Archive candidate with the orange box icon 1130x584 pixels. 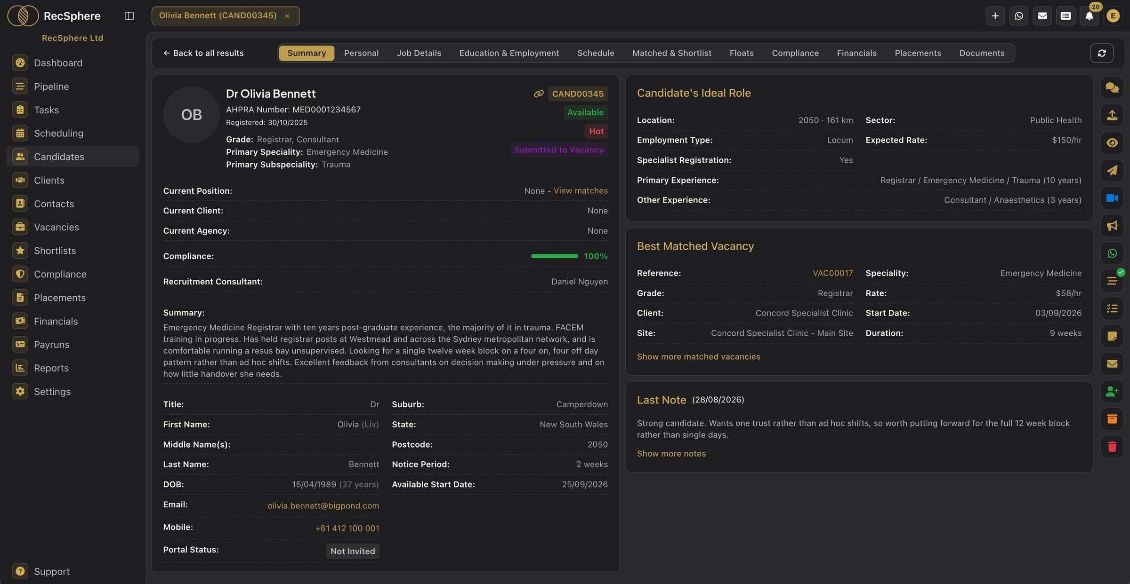[x=1112, y=419]
